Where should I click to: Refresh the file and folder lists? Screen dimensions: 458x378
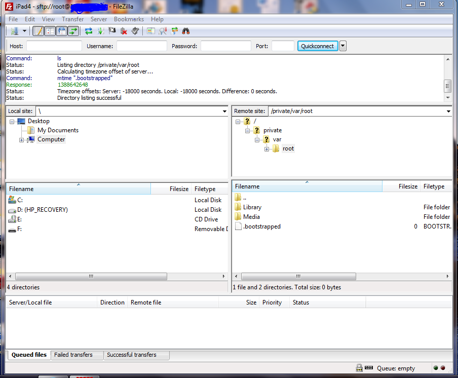tap(89, 31)
